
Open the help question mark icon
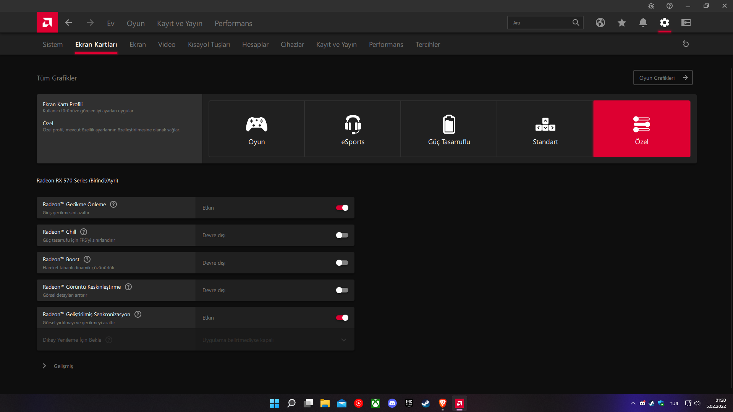(670, 6)
